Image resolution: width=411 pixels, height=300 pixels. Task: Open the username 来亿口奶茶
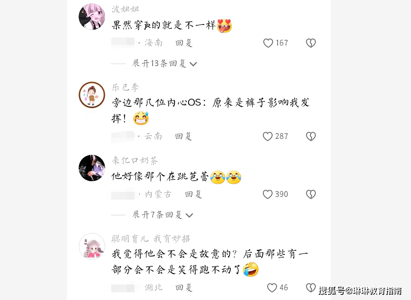tap(135, 161)
